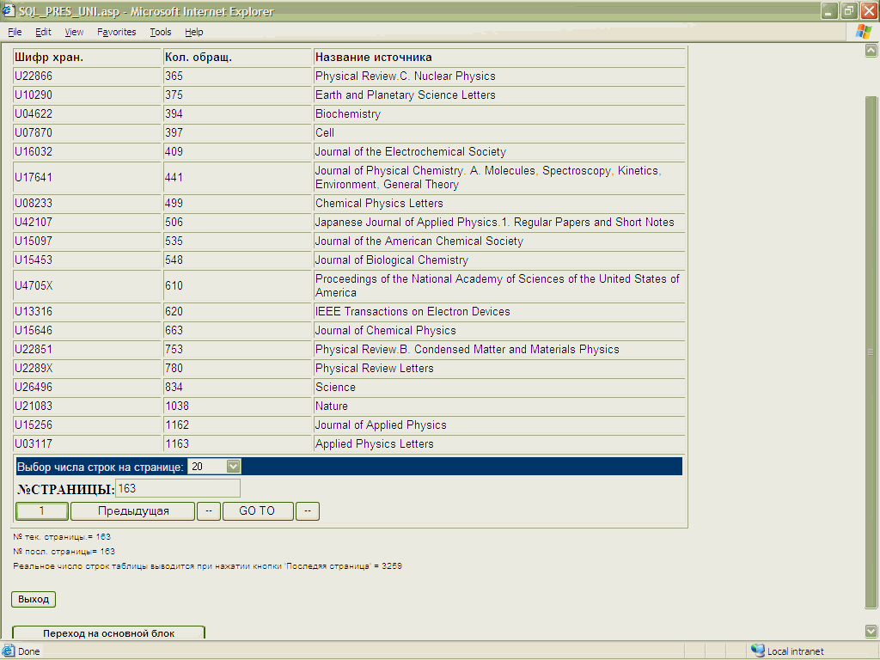Click the №СТРАНИЦЫ page number input field
The width and height of the screenshot is (880, 660).
pyautogui.click(x=178, y=488)
